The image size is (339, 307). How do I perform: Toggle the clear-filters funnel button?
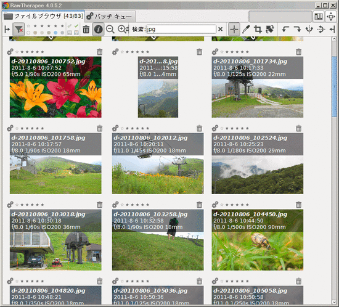[18, 29]
